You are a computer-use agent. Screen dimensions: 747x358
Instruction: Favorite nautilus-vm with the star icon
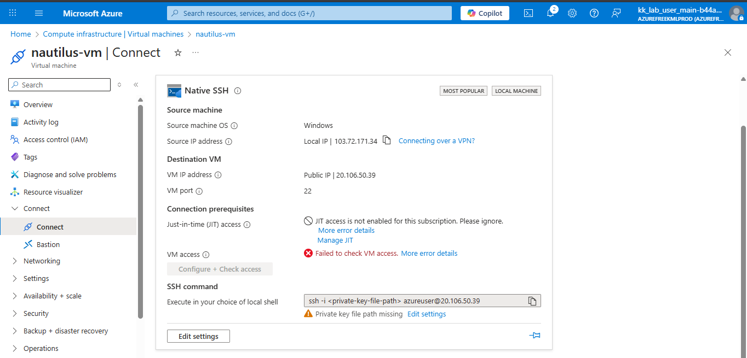pos(177,52)
